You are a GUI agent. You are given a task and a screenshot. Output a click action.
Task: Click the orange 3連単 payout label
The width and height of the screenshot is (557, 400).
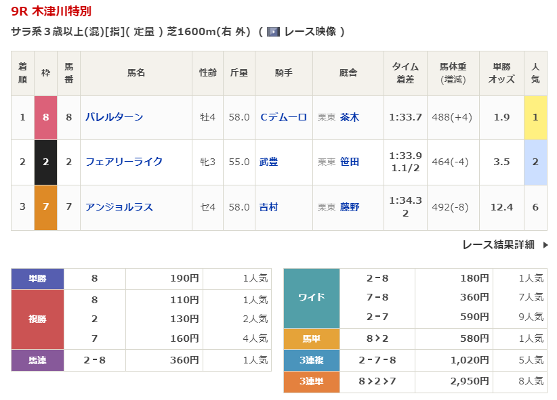pyautogui.click(x=311, y=382)
